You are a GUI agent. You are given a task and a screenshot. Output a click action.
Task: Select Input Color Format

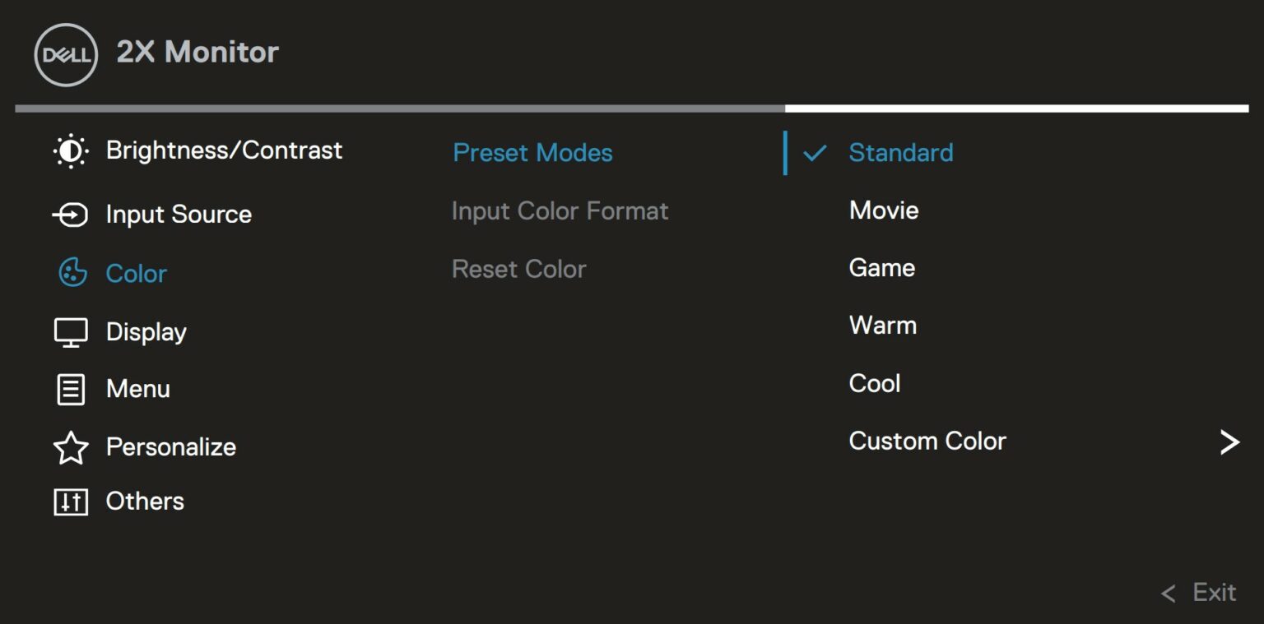pyautogui.click(x=560, y=211)
